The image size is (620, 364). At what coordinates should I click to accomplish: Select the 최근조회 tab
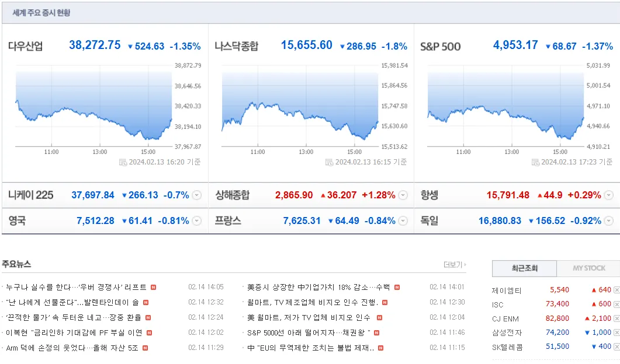[x=524, y=268]
